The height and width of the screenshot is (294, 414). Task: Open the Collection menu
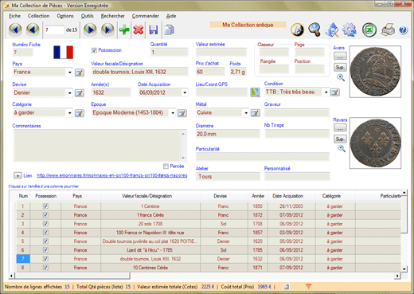click(x=38, y=16)
